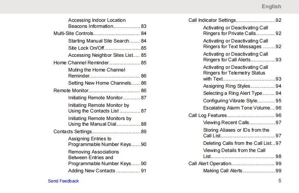The height and width of the screenshot is (193, 299).
Task: Open the Home Channel Reminder section
Action: click(x=81, y=63)
